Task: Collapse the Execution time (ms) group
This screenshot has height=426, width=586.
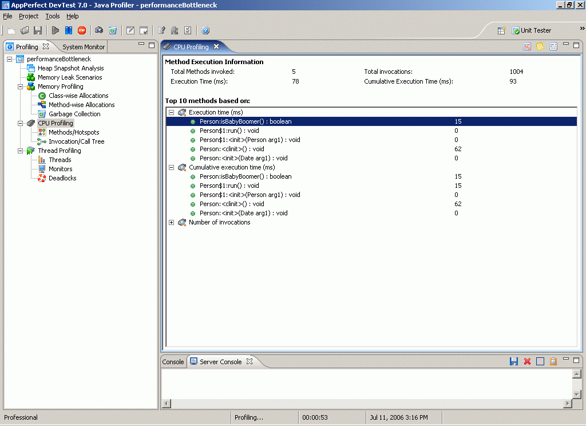Action: [171, 113]
